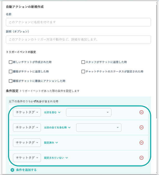Click the red minus icon on the 設定済み row
Screen dimensions: 159x175
[x=141, y=143]
